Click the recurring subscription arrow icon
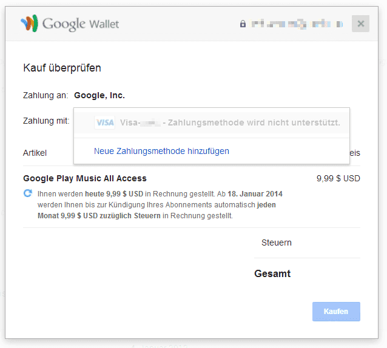This screenshot has width=387, height=348. pyautogui.click(x=28, y=193)
